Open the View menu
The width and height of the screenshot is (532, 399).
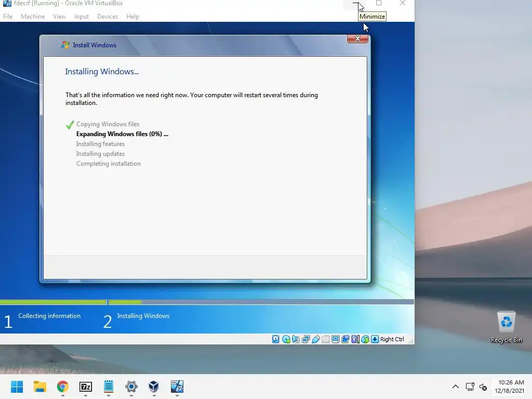[x=59, y=16]
